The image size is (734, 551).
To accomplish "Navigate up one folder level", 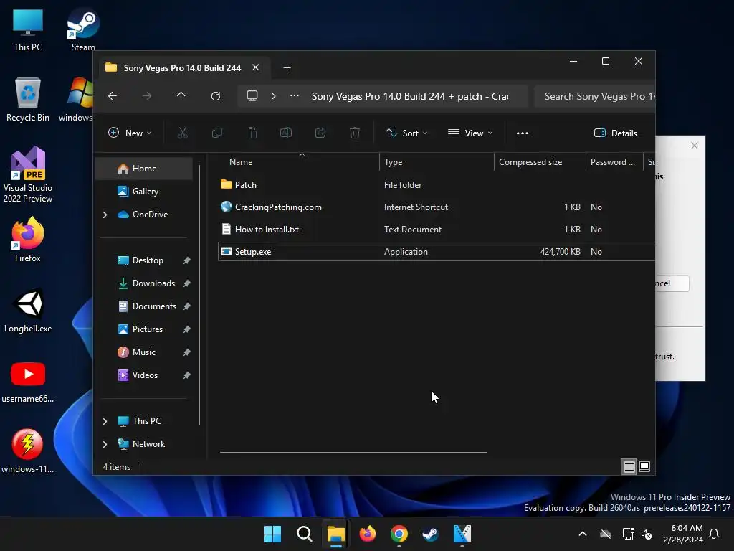I will [x=181, y=96].
